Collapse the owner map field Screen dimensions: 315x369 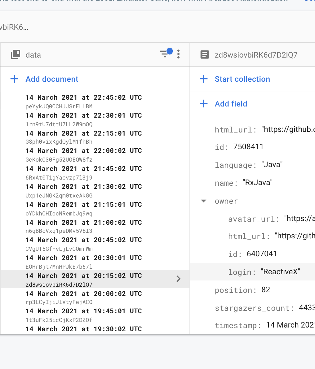[203, 201]
